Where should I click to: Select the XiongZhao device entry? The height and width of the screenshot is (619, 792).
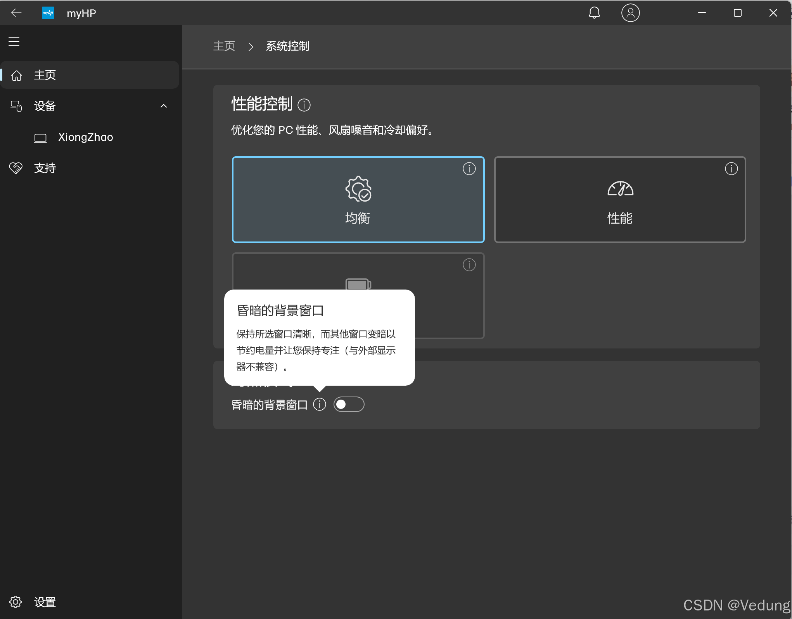coord(85,137)
